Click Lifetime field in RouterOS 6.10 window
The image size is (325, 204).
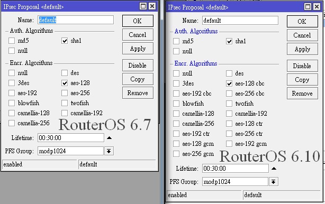pyautogui.click(x=236, y=169)
